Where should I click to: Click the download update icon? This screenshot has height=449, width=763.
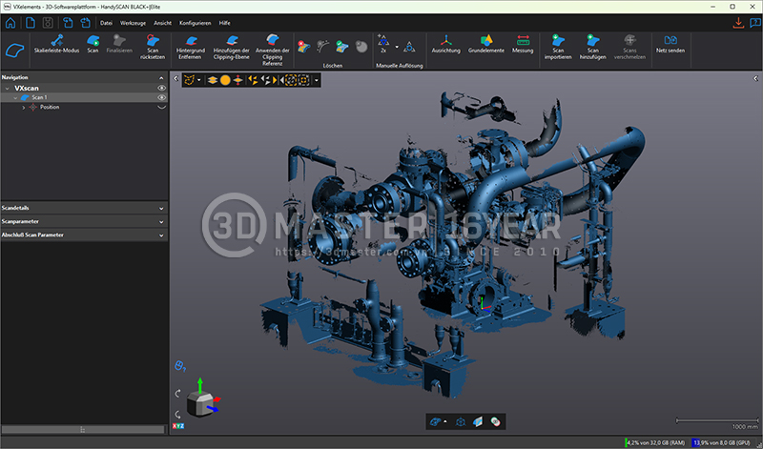click(738, 23)
